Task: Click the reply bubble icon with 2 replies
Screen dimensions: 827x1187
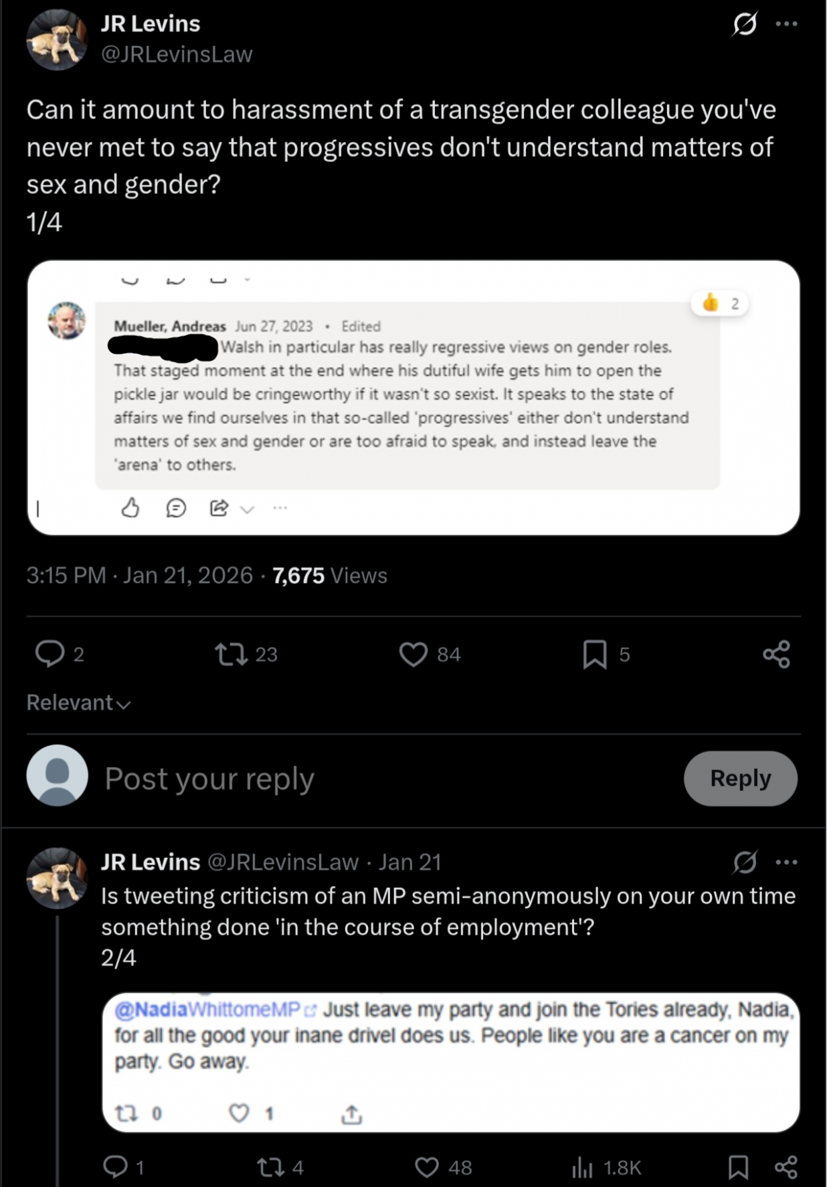Action: 50,654
